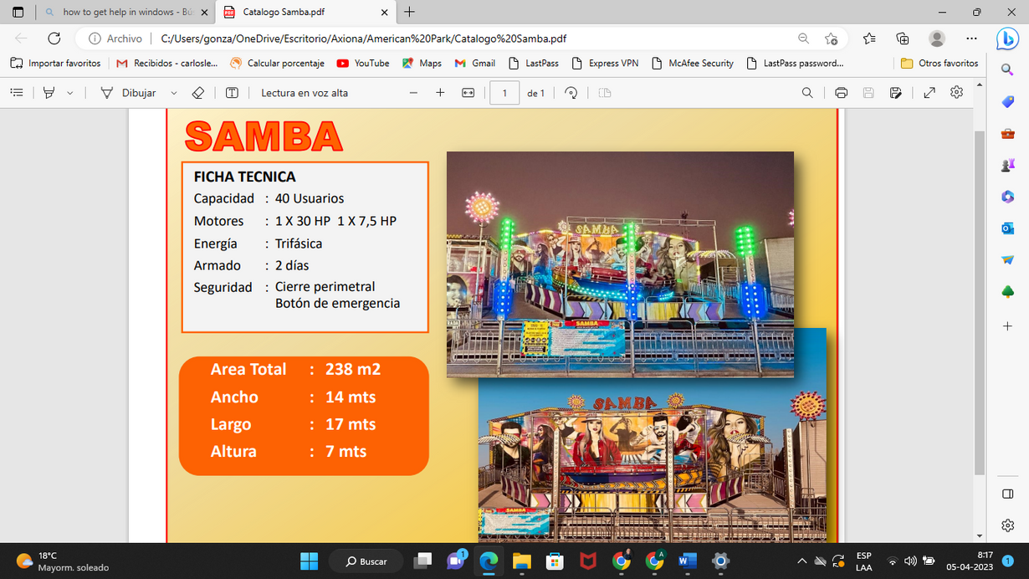
Task: Open Edge settings and more menu
Action: (x=971, y=38)
